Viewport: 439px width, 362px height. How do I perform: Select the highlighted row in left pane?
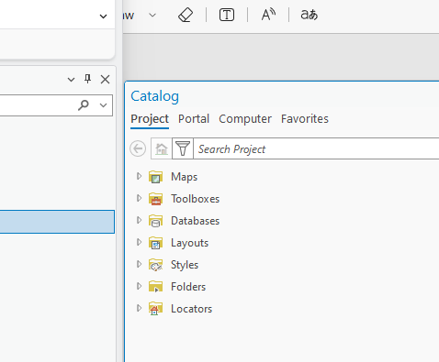(x=57, y=222)
